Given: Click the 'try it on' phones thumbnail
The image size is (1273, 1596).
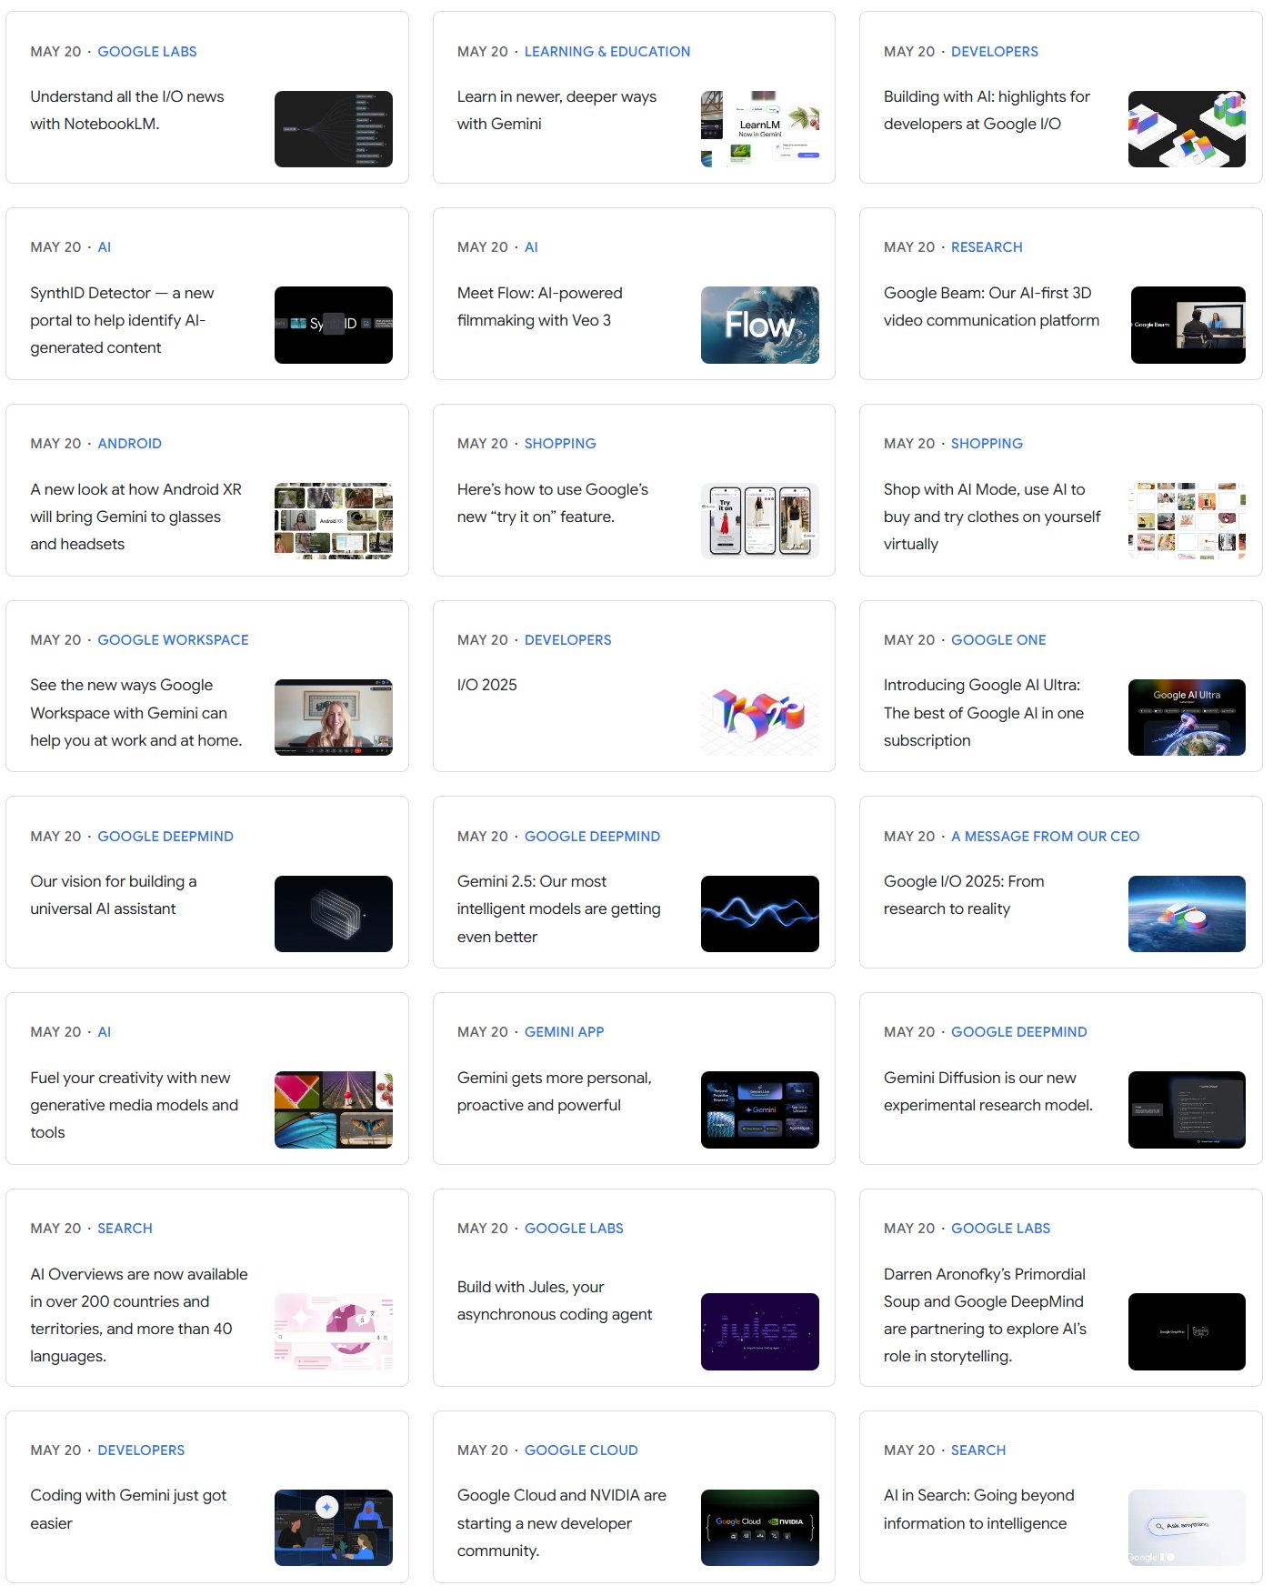Looking at the screenshot, I should click(x=760, y=521).
